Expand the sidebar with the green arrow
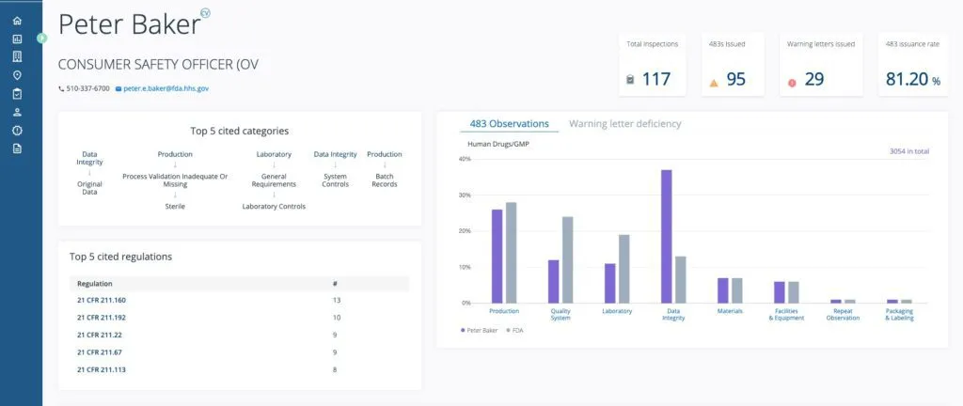 tap(41, 38)
